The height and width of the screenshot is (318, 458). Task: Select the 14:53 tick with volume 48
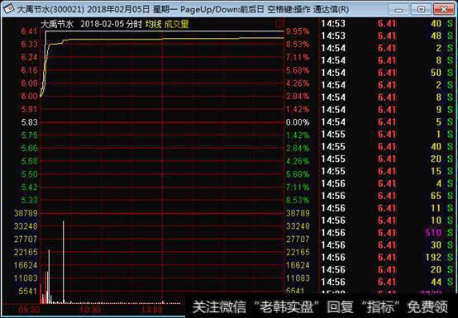coord(387,36)
